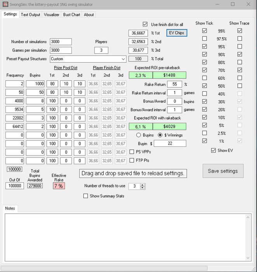Select the $ Winnings radio button

160,135
